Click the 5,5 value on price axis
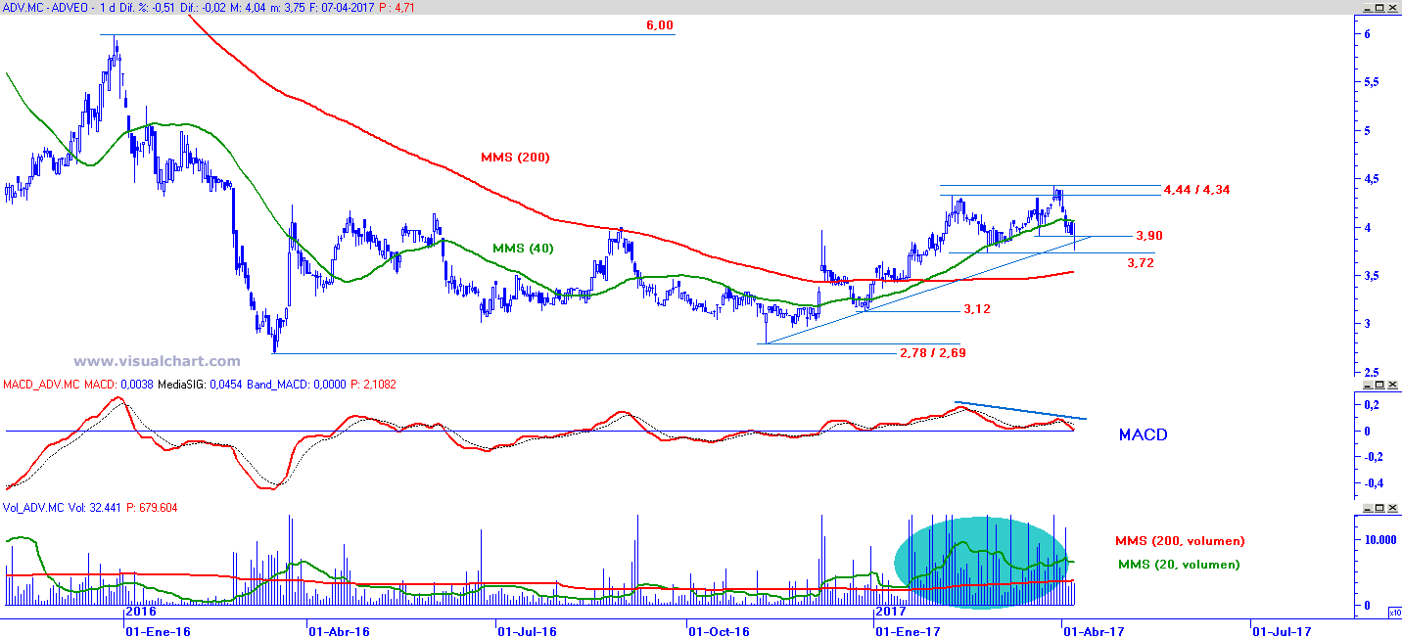The width and height of the screenshot is (1402, 638). pyautogui.click(x=1373, y=82)
